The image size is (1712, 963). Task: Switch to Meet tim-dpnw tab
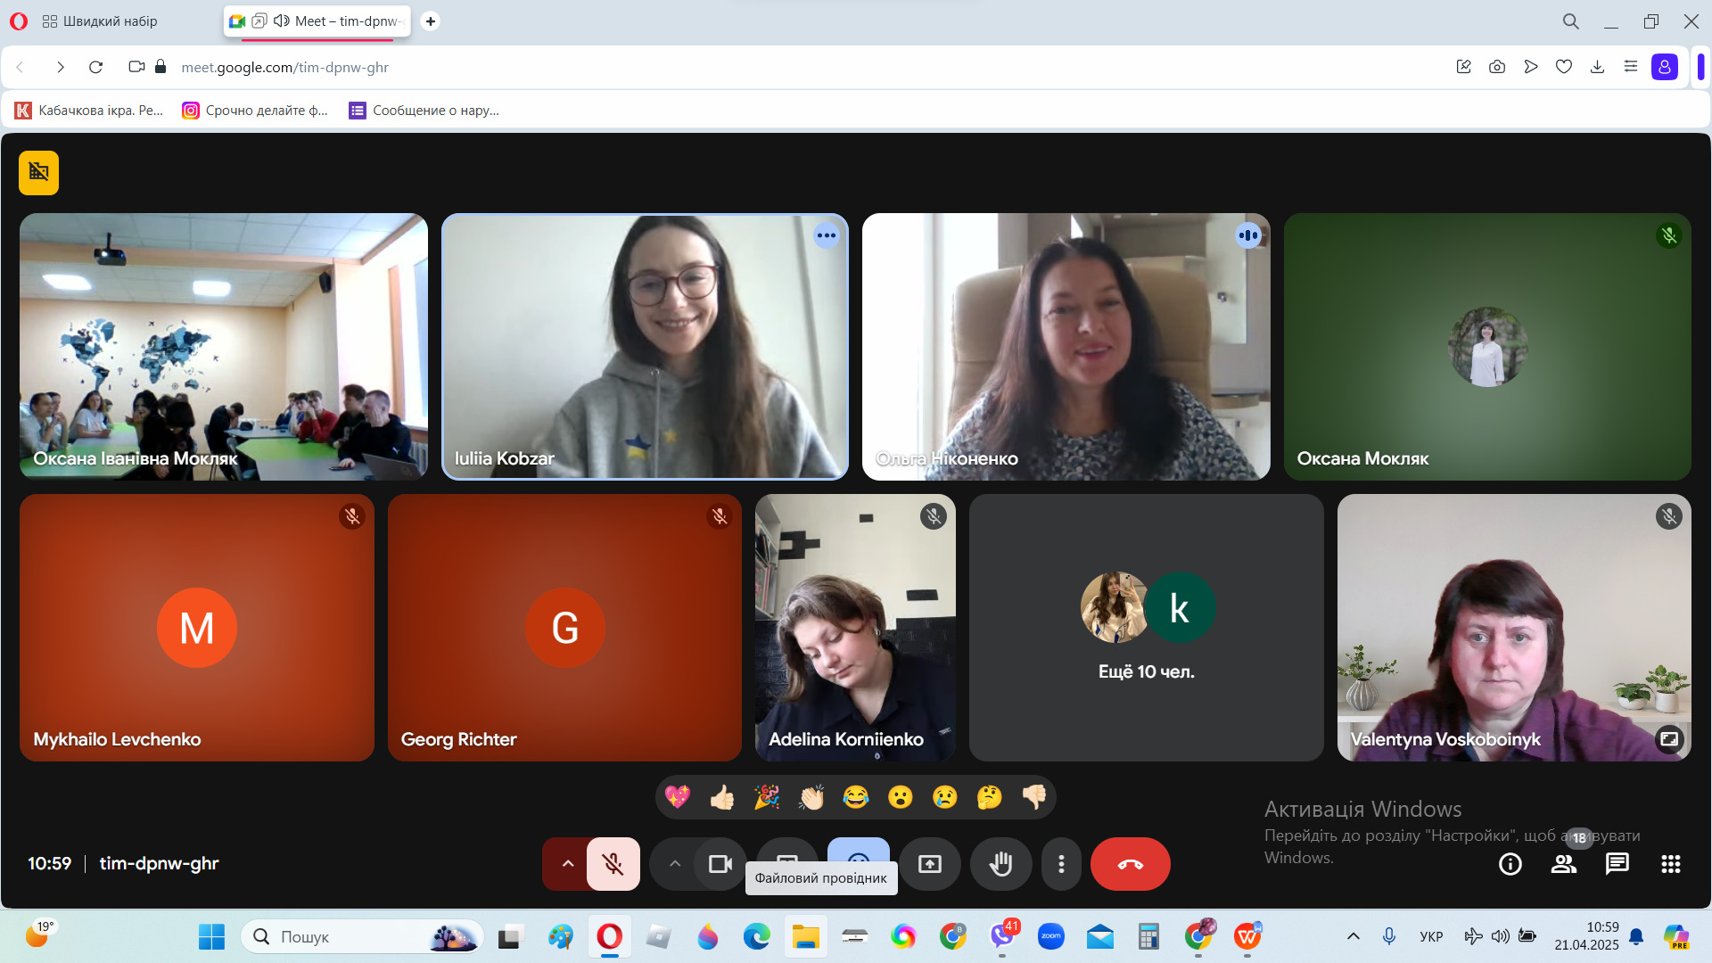pos(318,21)
